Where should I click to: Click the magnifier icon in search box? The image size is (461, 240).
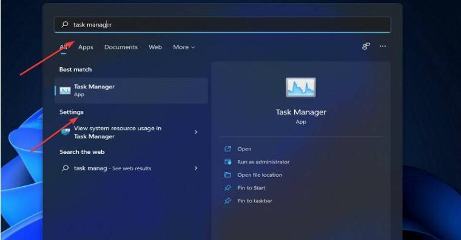click(x=65, y=24)
